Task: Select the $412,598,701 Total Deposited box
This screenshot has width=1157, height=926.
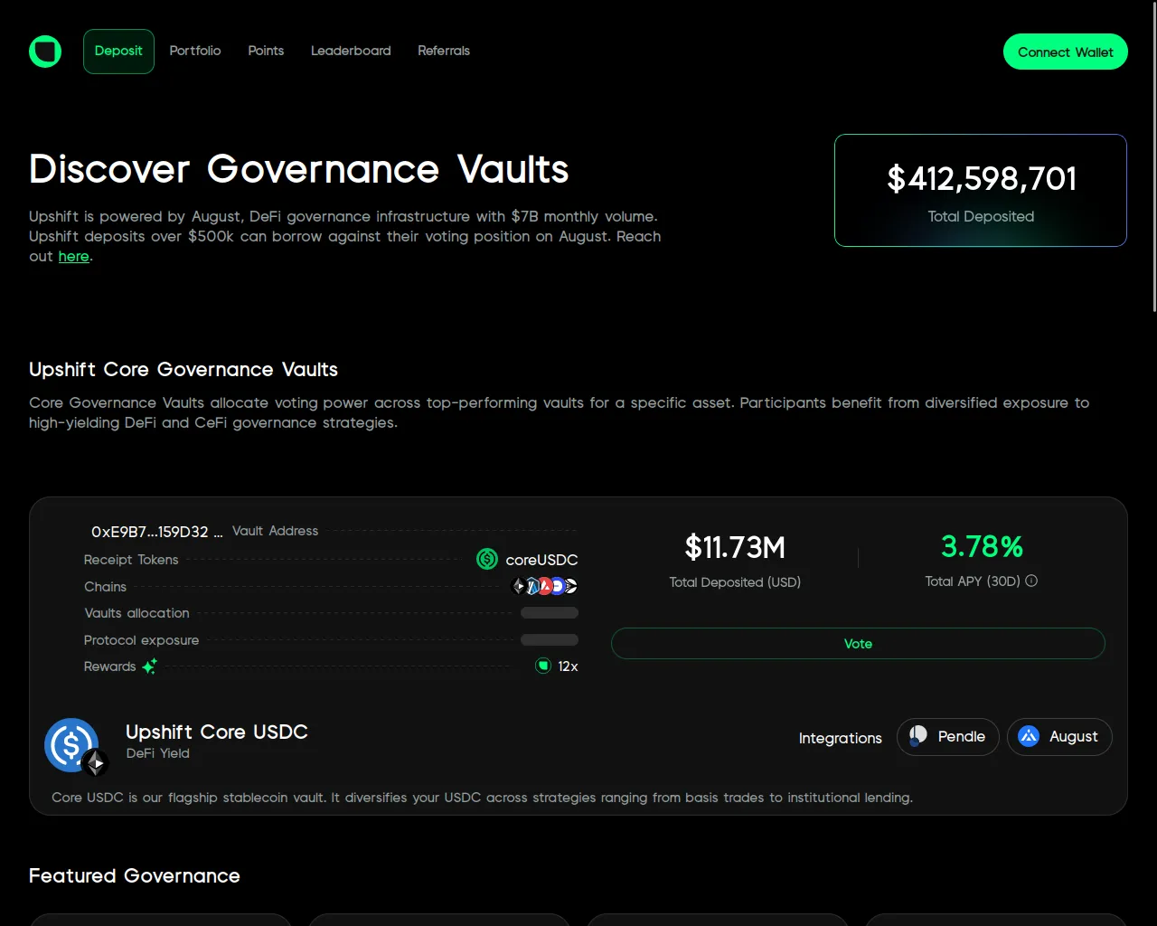Action: pyautogui.click(x=981, y=190)
